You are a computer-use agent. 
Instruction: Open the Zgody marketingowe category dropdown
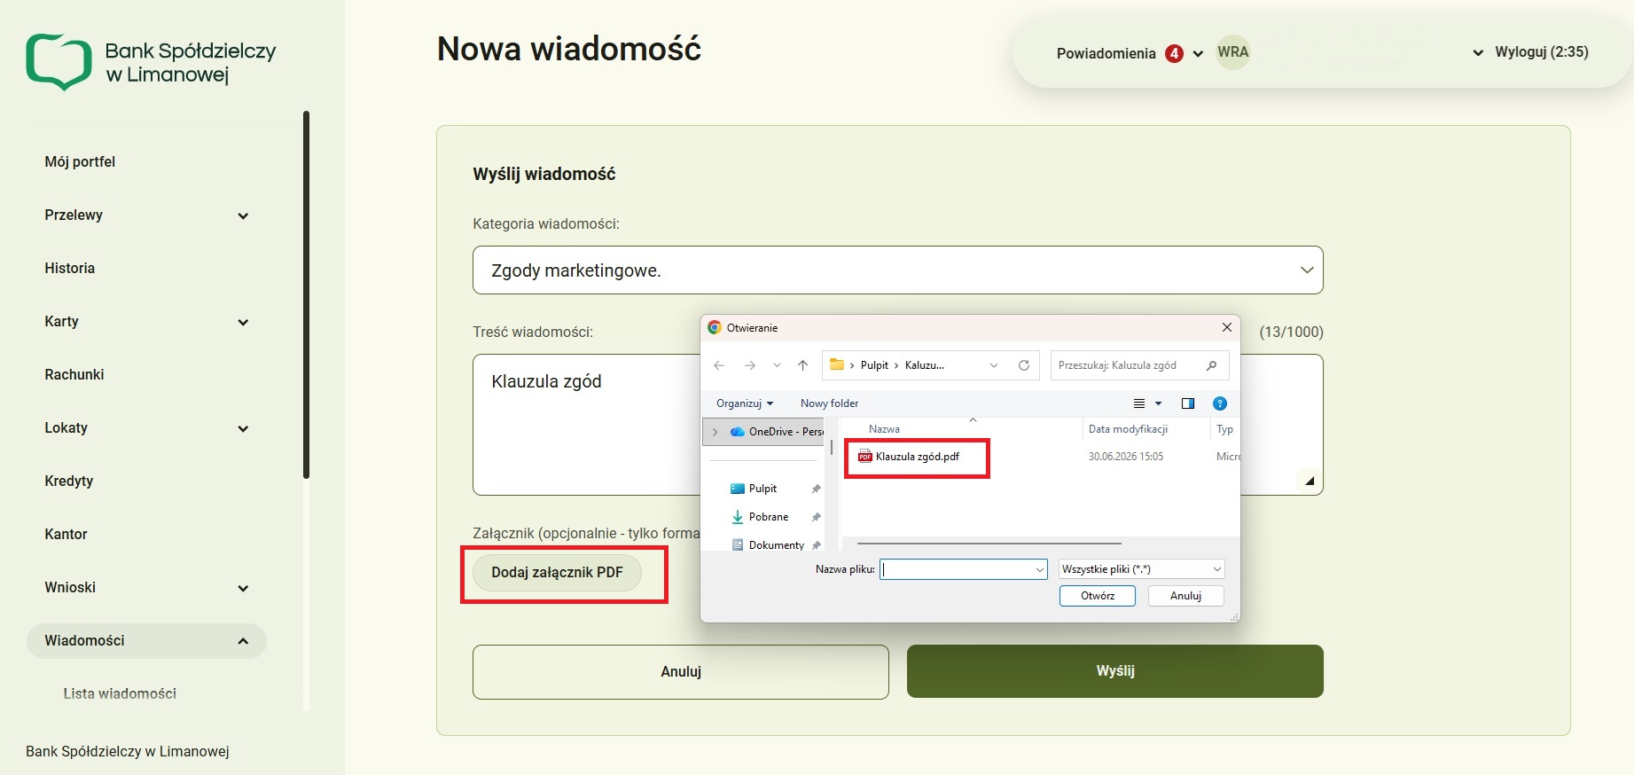897,270
